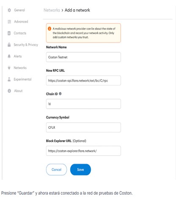Go to Experimental settings
Image resolution: width=176 pixels, height=198 pixels.
(x=22, y=79)
